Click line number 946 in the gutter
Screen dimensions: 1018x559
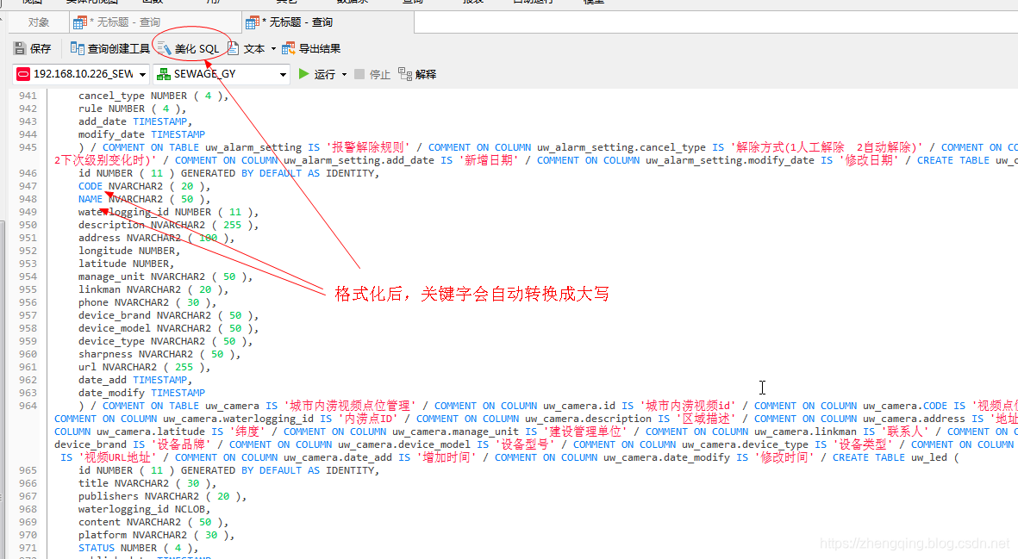[x=28, y=173]
